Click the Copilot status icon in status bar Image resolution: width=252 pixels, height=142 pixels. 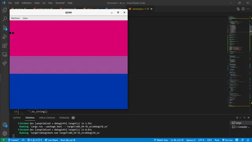coord(237,140)
